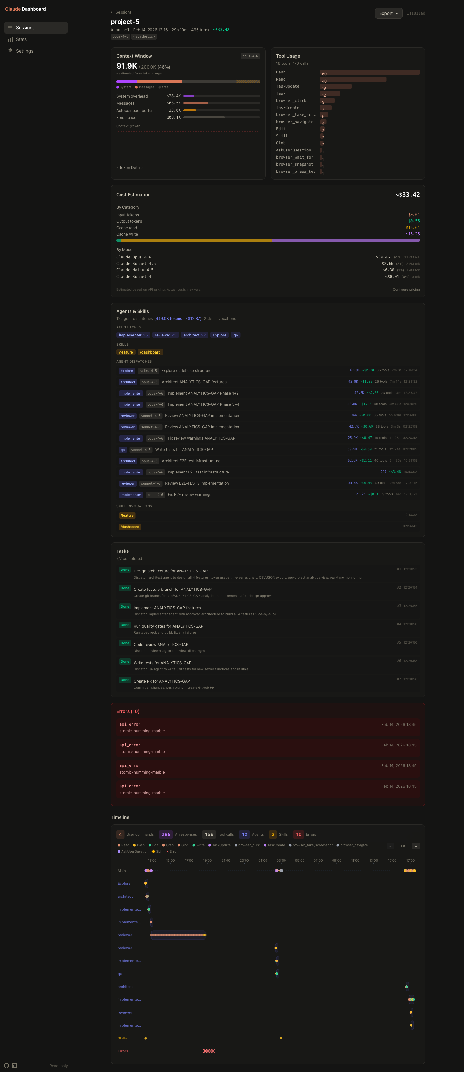Screen dimensions: 464x1072
Task: Click the opus-4-6 tag under project title
Action: coord(120,37)
